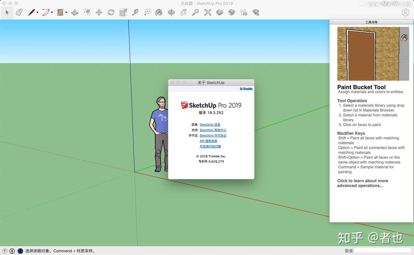Viewport: 414px width, 255px height.
Task: Click the 工具向导 panel title
Action: (371, 22)
